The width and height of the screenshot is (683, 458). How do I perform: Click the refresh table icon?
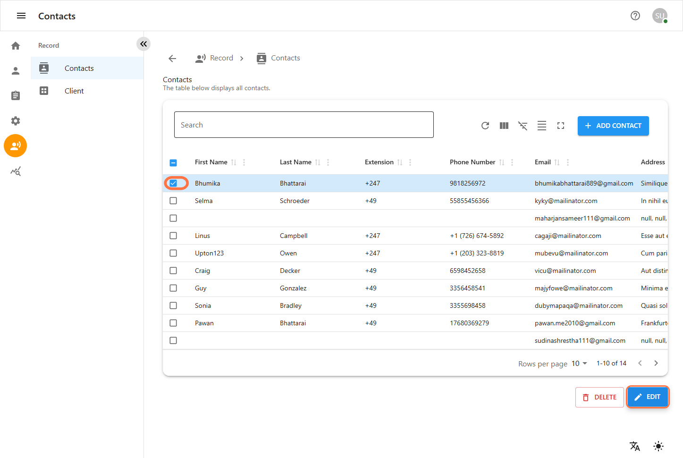pos(485,126)
